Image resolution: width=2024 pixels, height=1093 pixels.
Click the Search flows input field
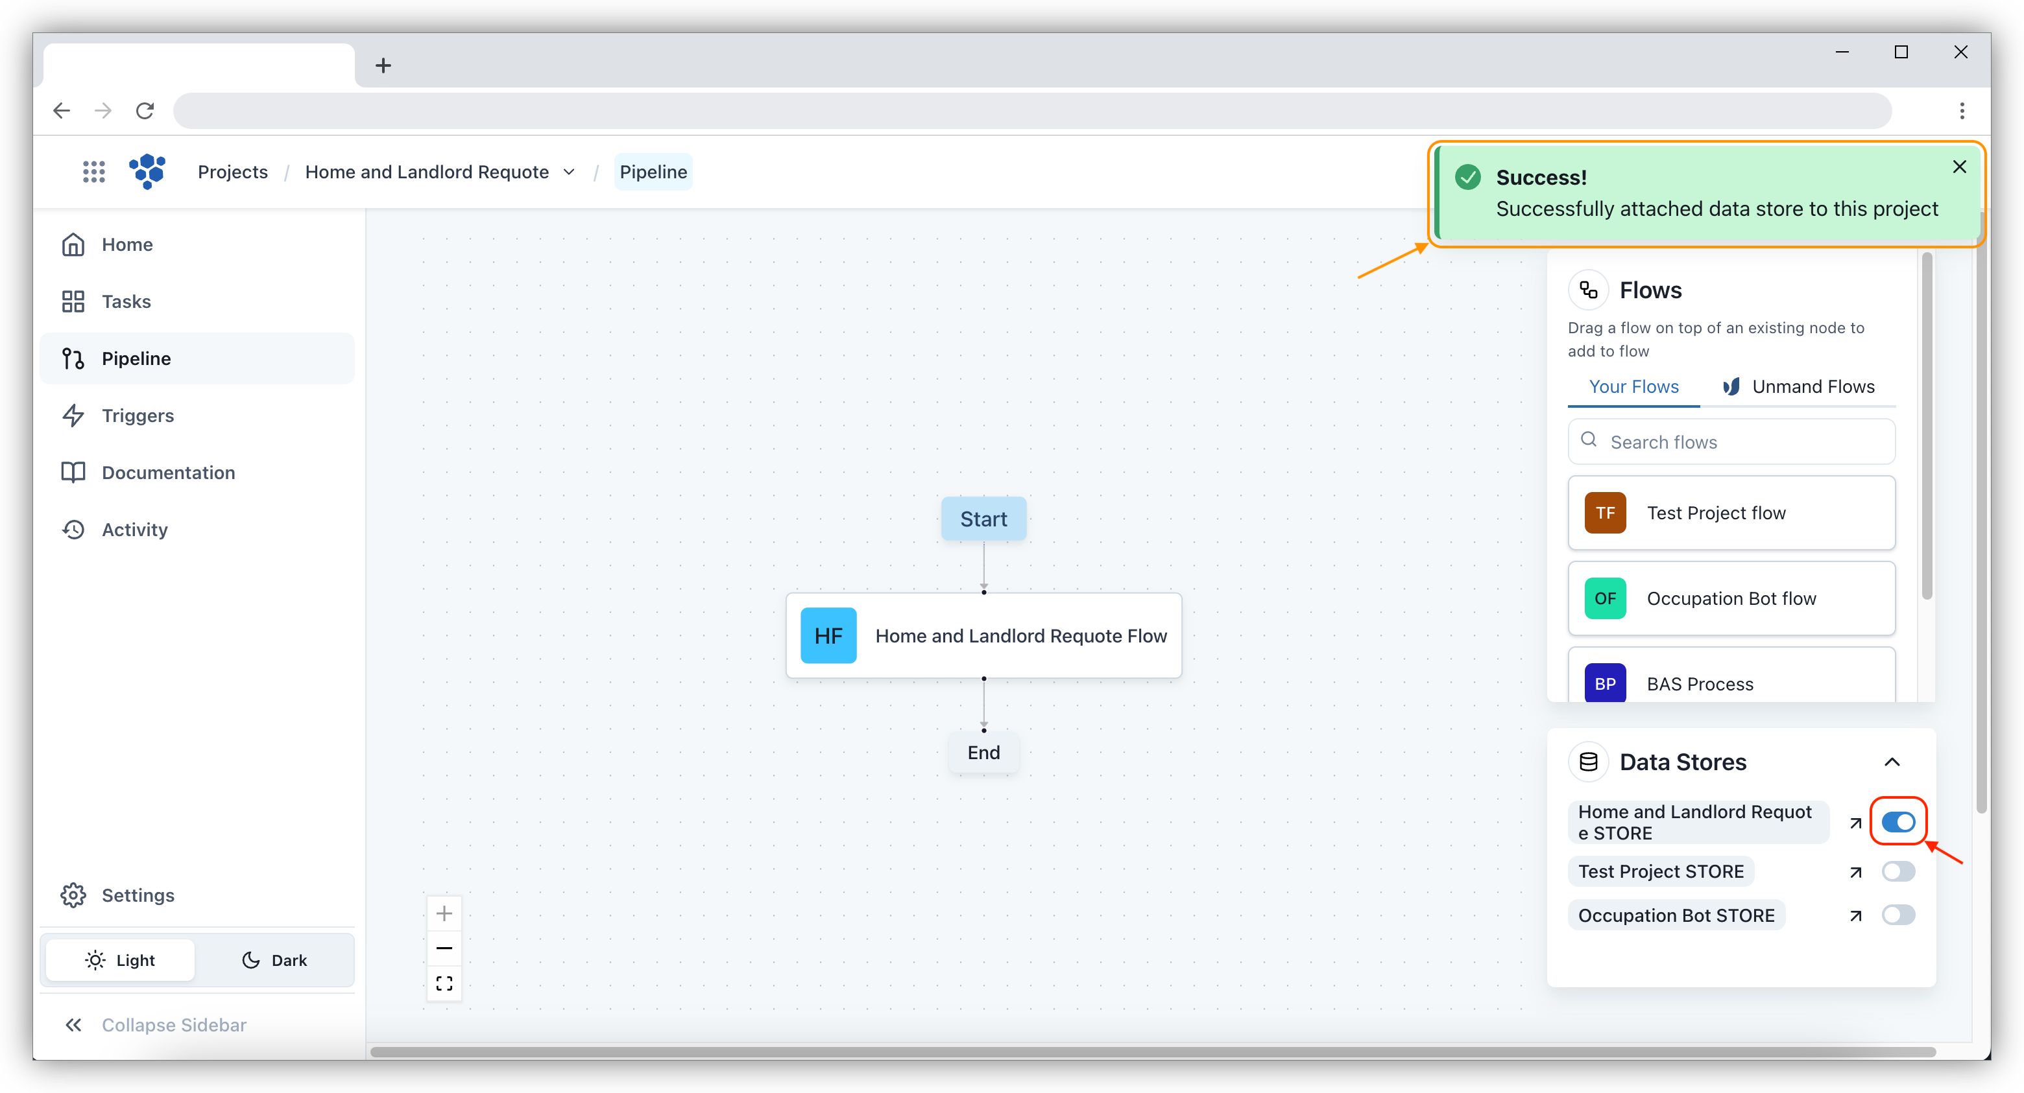pos(1731,441)
